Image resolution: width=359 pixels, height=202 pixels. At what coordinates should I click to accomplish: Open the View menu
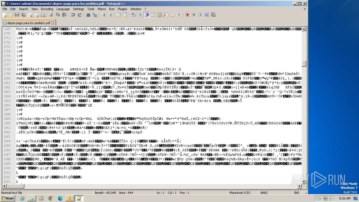tap(34, 9)
